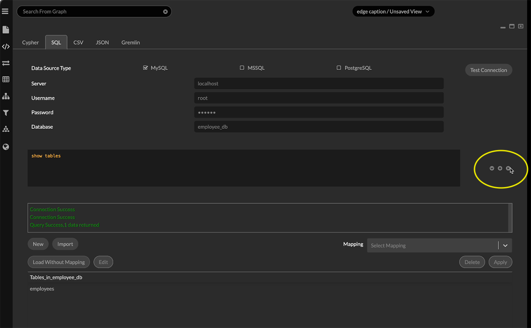Switch to the Cypher tab

tap(30, 42)
